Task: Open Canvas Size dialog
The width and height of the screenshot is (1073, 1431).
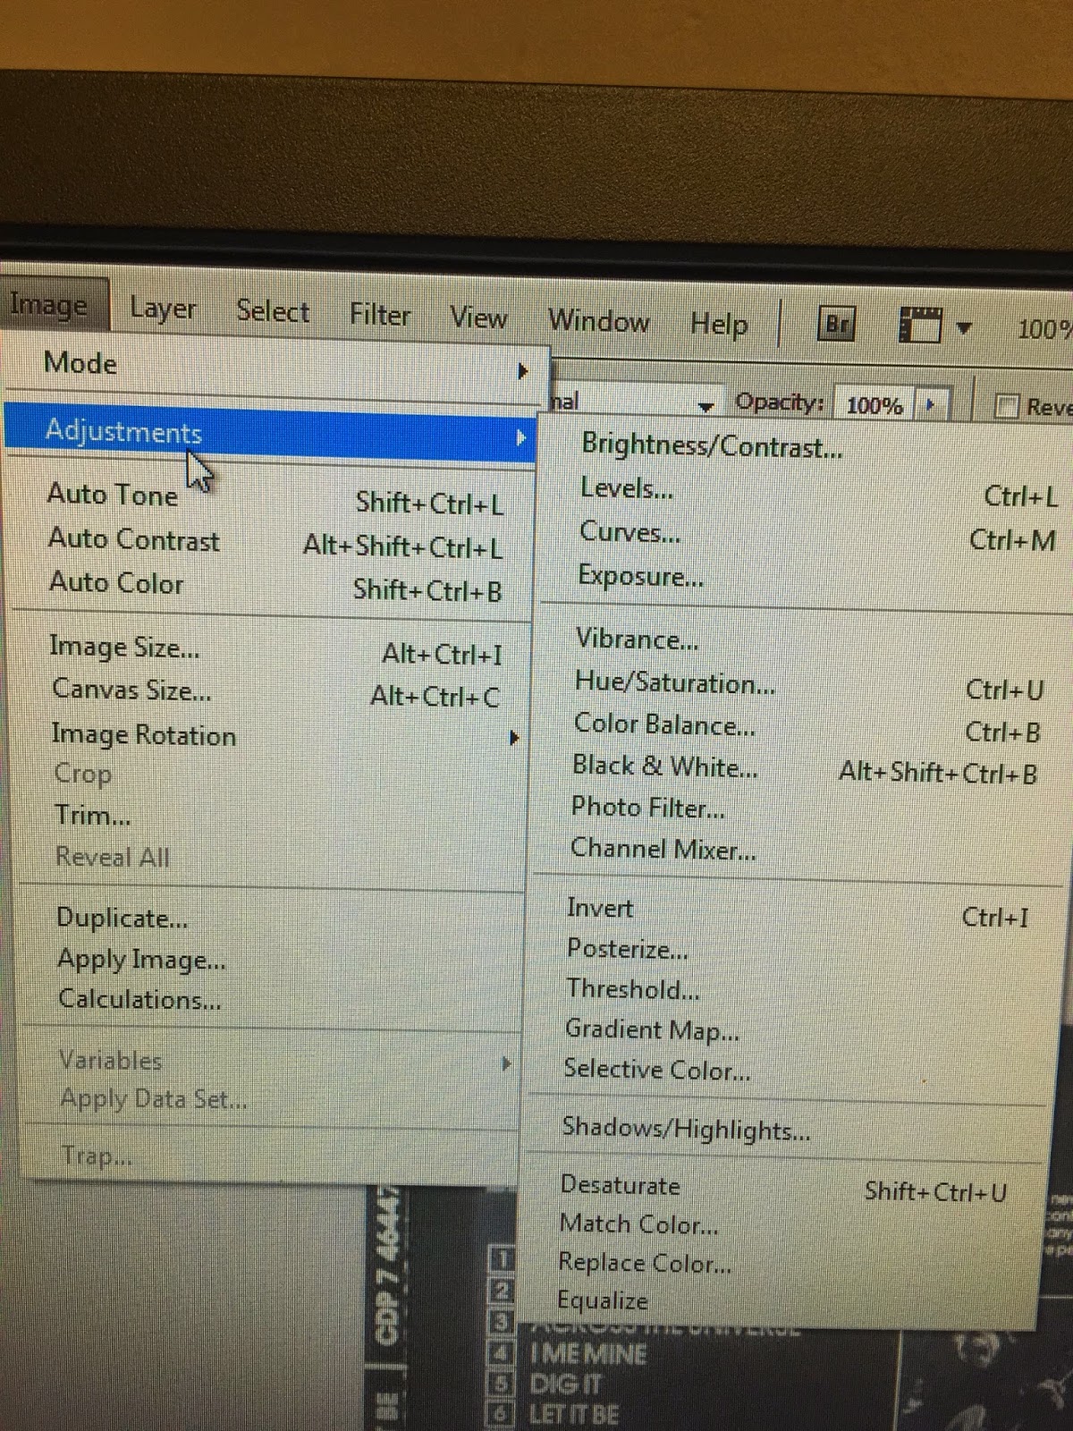Action: (x=275, y=692)
